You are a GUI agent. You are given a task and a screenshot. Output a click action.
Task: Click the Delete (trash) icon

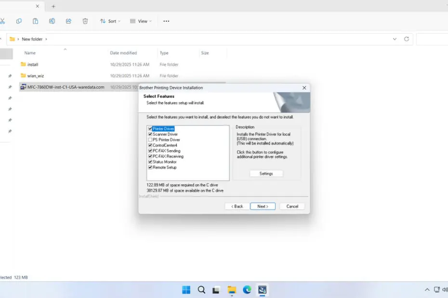click(85, 21)
